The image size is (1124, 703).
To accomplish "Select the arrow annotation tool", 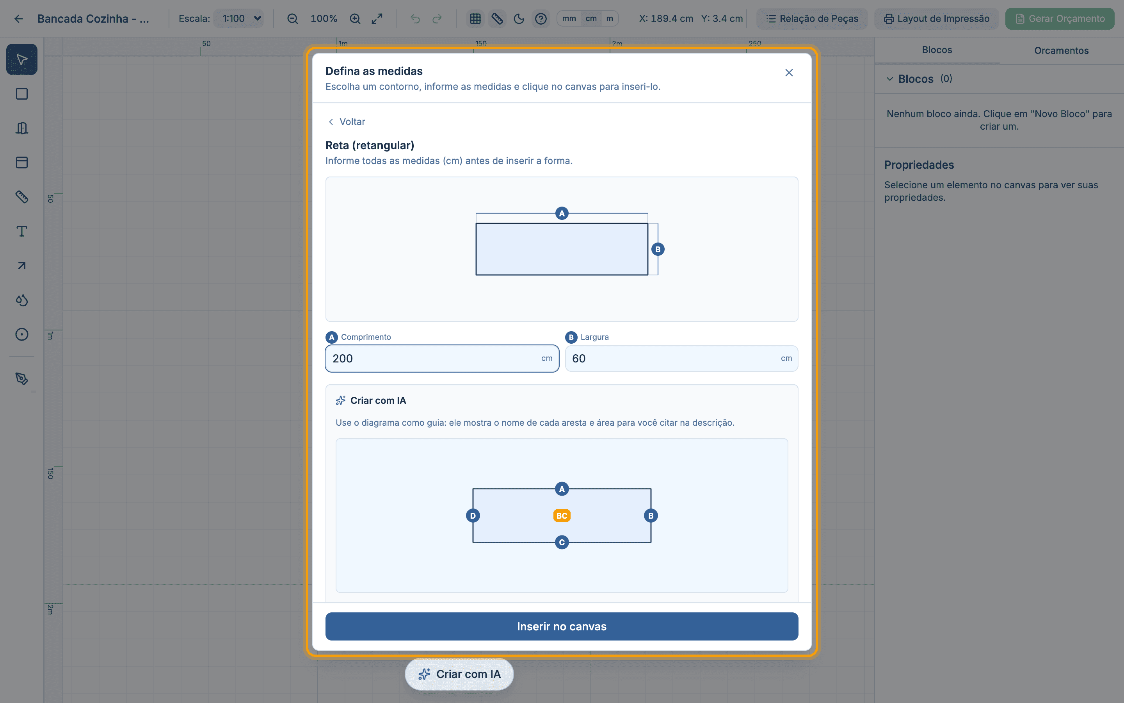I will pyautogui.click(x=22, y=266).
